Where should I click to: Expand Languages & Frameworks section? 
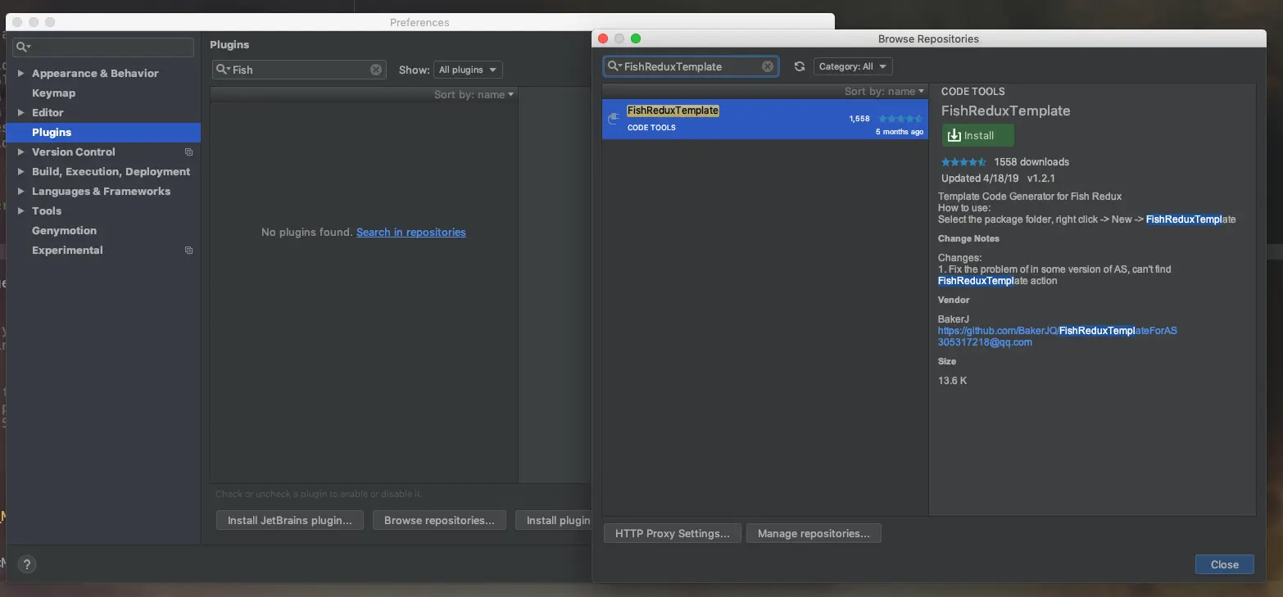point(20,192)
